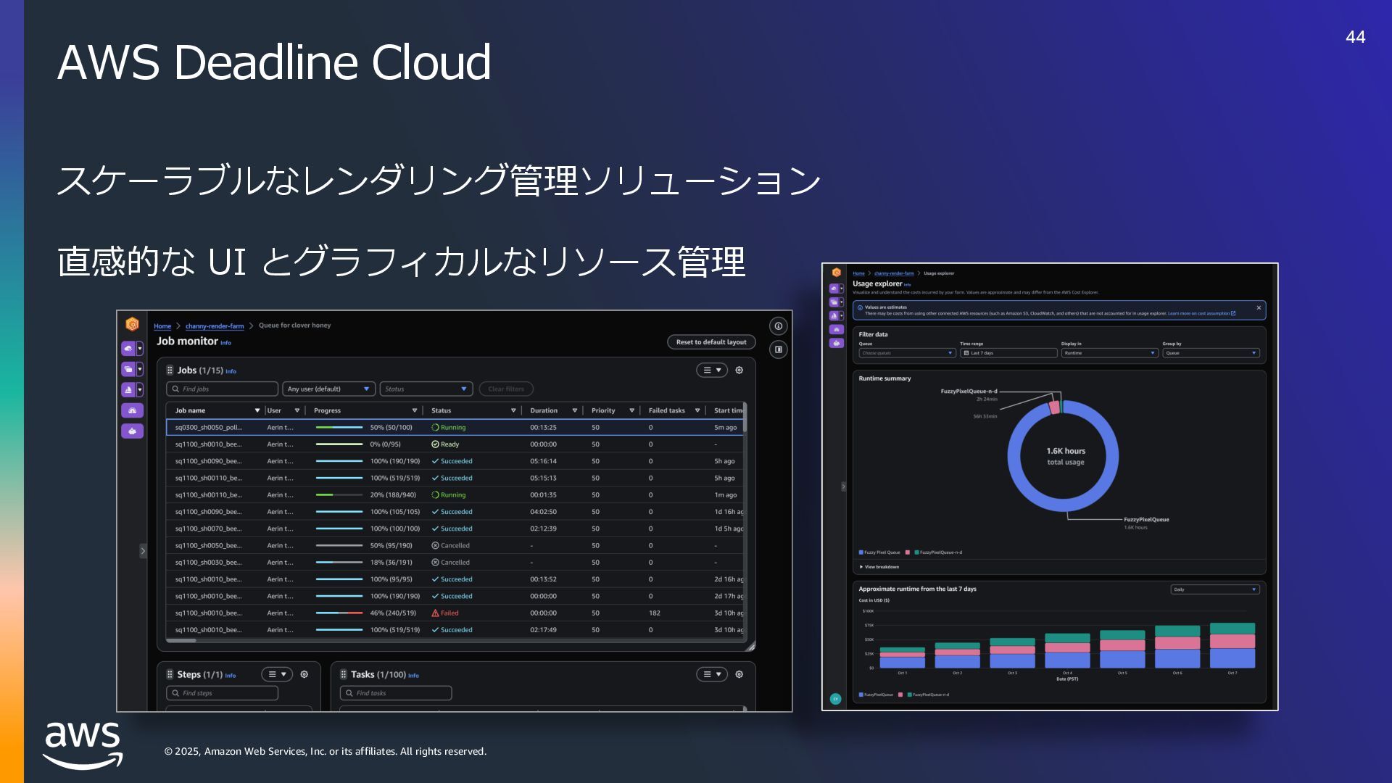Click channy-render-farm breadcrumb in Job monitor
This screenshot has width=1392, height=783.
click(215, 326)
